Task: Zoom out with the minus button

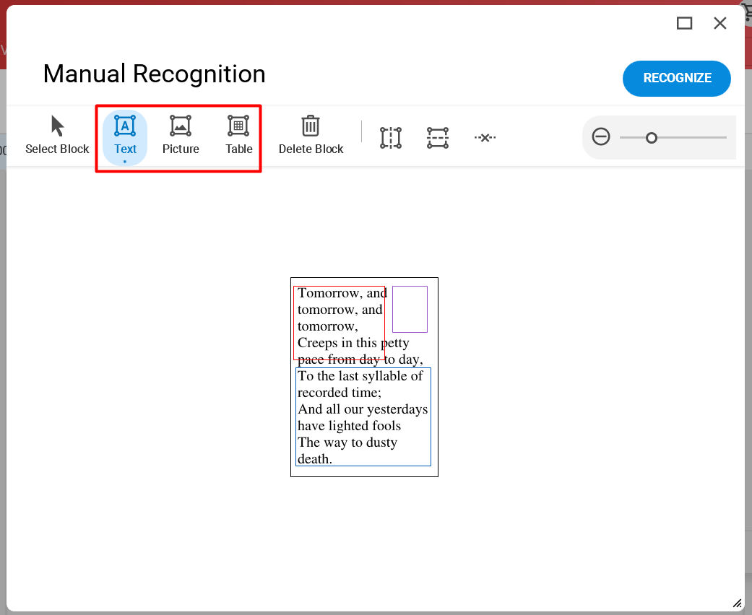Action: click(x=600, y=137)
